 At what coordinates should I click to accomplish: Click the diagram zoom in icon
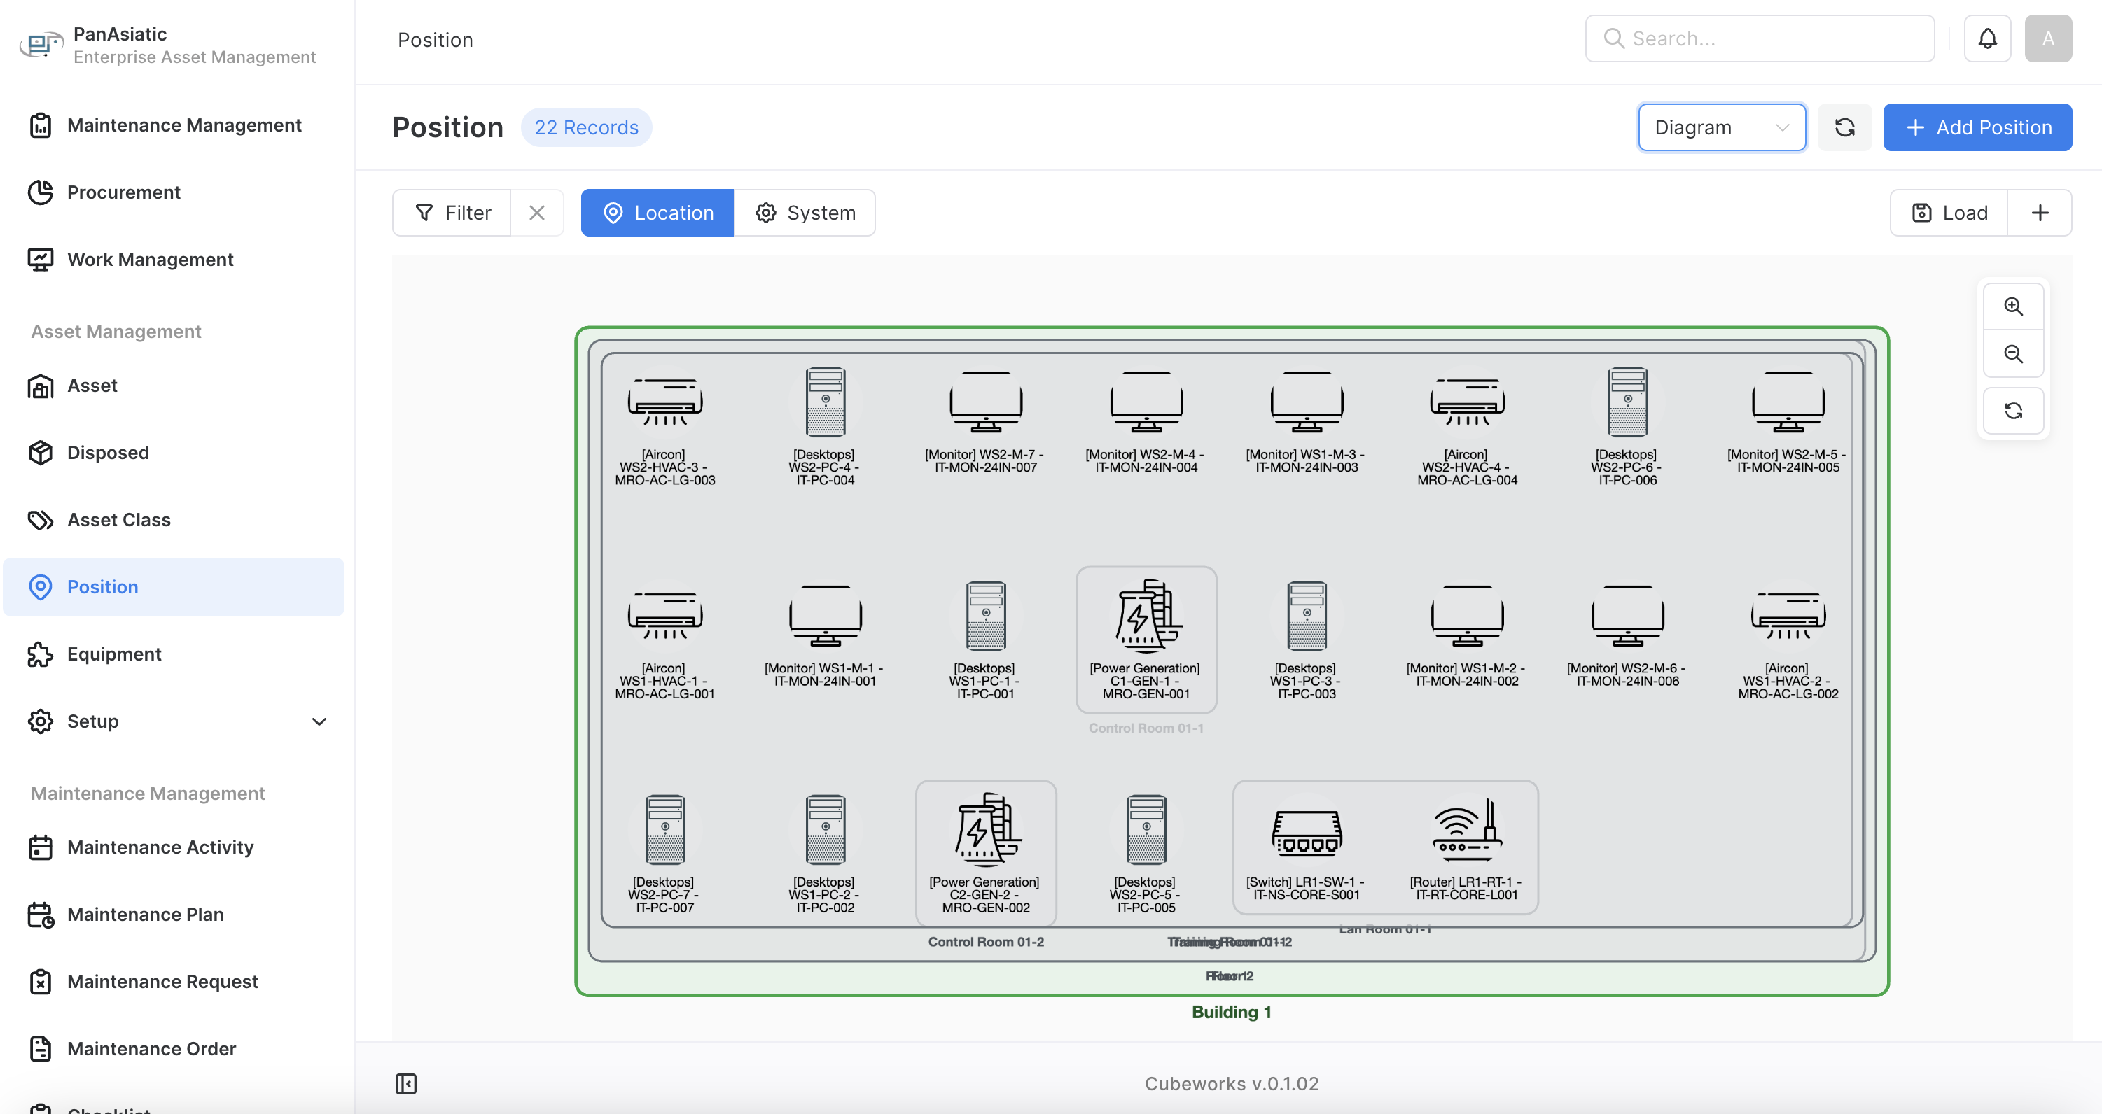point(2013,306)
